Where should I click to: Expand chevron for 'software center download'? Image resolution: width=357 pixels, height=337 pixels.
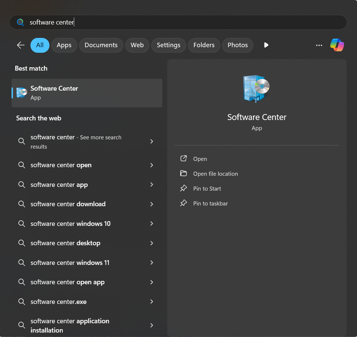coord(152,204)
